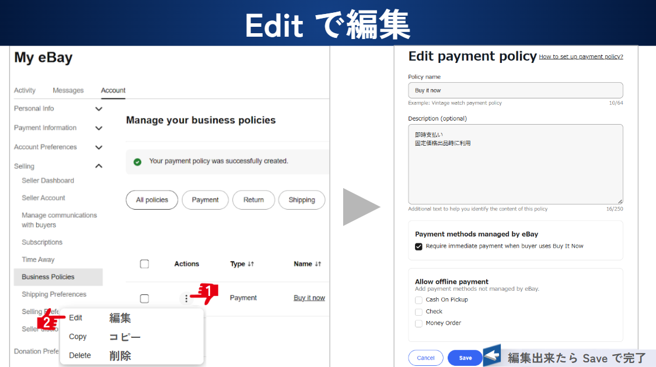656x367 pixels.
Task: Expand the Payment Information section
Action: pos(99,128)
